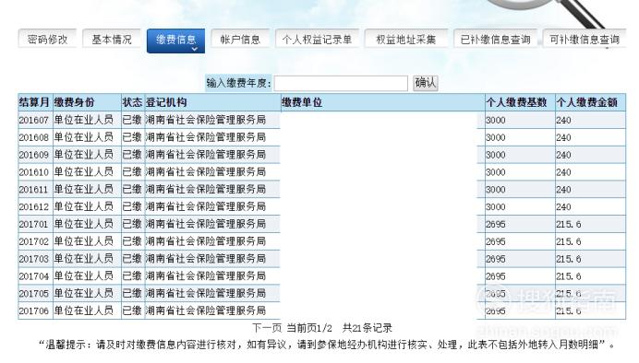Select the 201609 settlement month cell

tap(34, 155)
